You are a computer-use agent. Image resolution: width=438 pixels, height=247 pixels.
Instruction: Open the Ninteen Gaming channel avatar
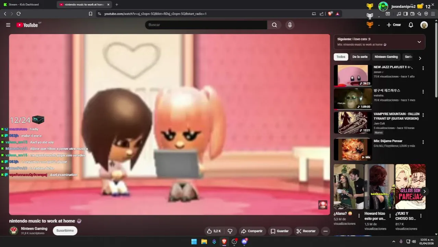pos(14,231)
